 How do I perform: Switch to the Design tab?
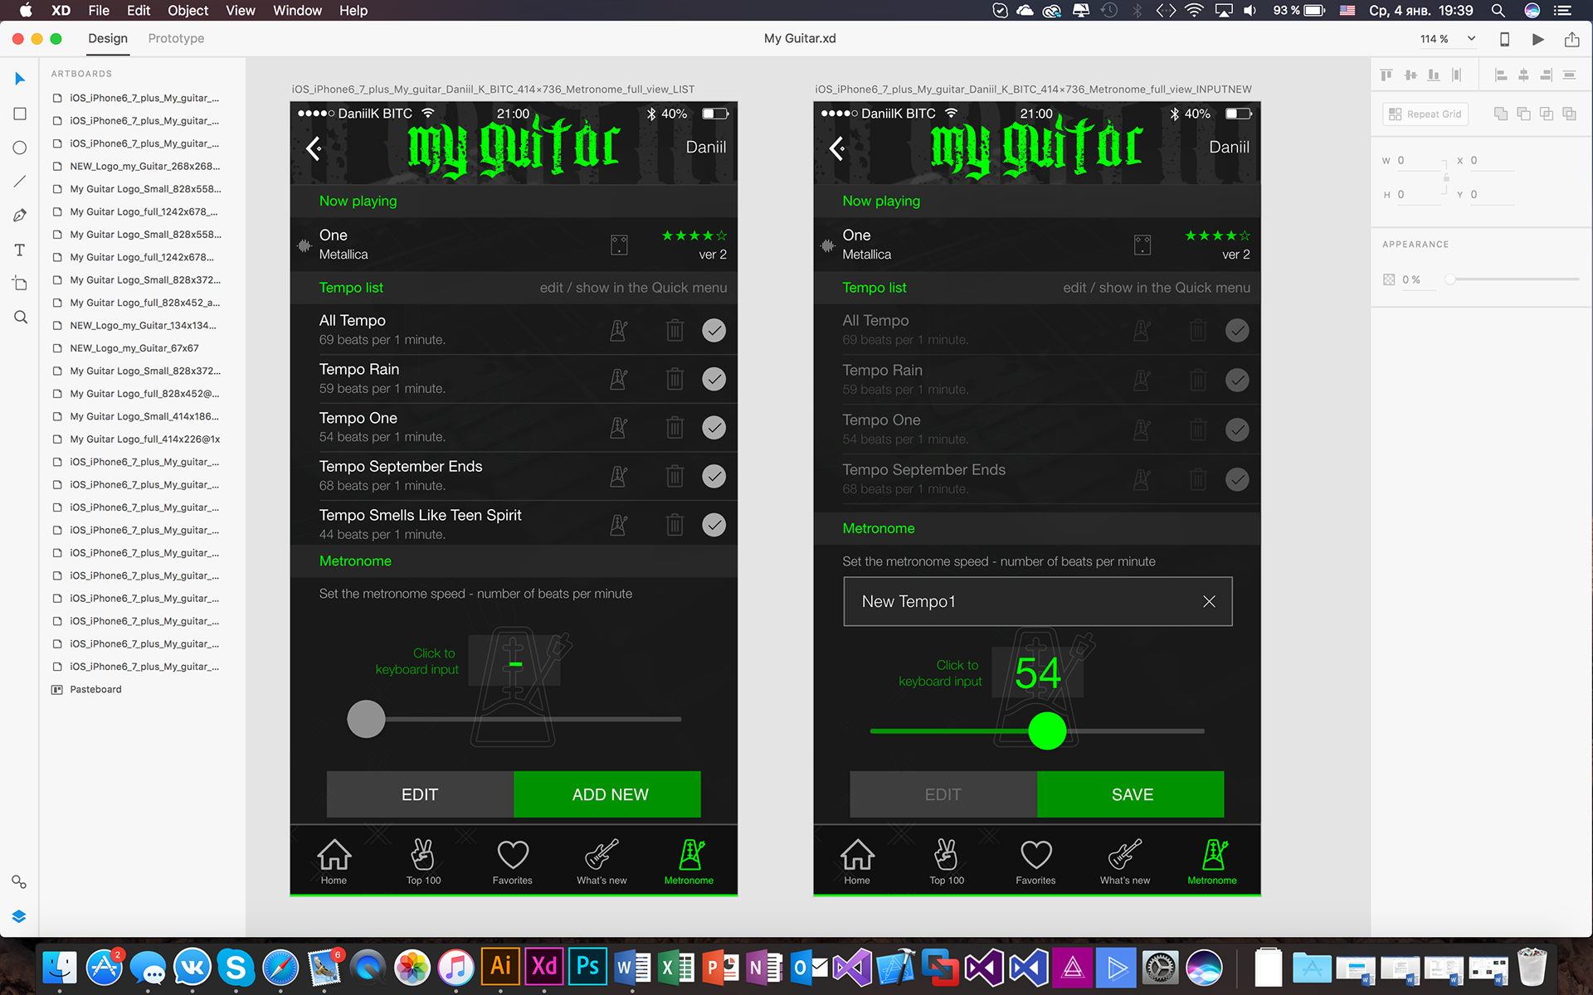click(108, 38)
